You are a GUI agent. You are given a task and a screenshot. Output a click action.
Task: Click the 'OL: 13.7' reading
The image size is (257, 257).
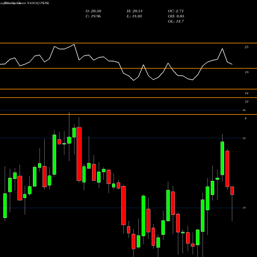tap(176, 22)
